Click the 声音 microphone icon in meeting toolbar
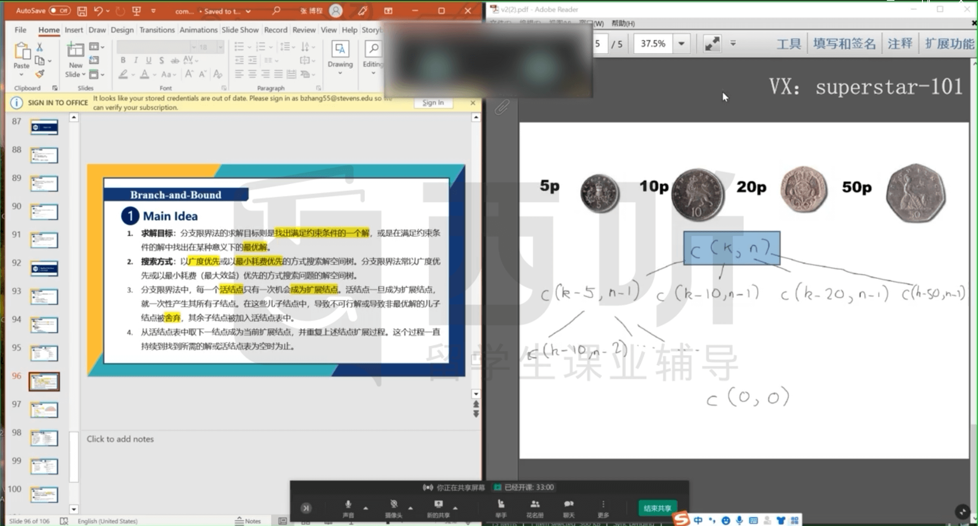 coord(348,504)
